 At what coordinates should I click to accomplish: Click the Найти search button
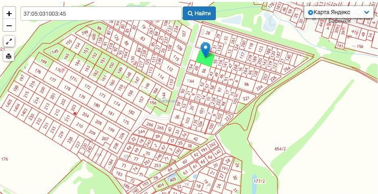point(199,13)
